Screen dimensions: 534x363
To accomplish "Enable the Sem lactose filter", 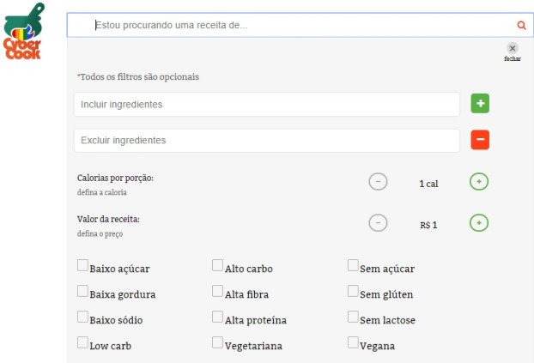I will (354, 318).
